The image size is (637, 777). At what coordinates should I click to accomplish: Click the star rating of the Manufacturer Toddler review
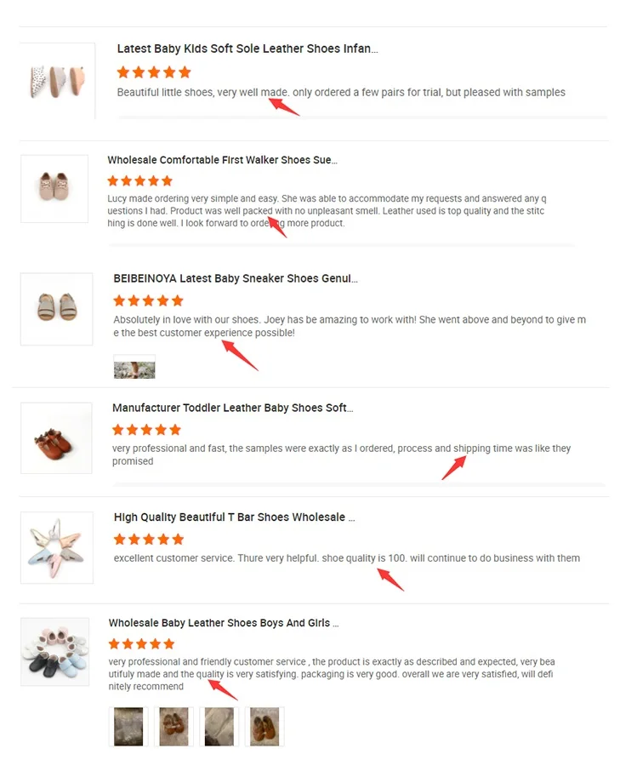(146, 430)
